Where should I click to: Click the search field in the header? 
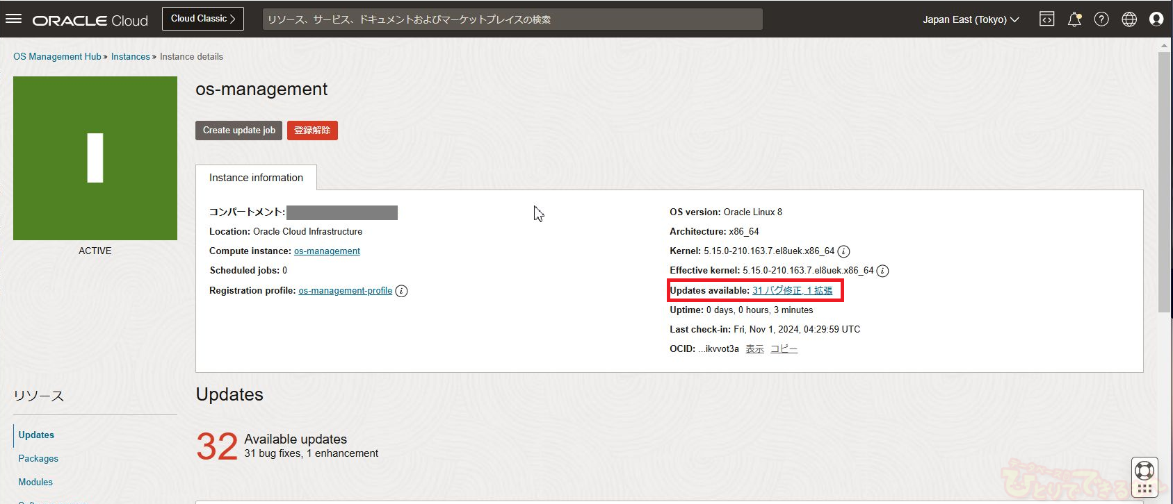[x=512, y=19]
